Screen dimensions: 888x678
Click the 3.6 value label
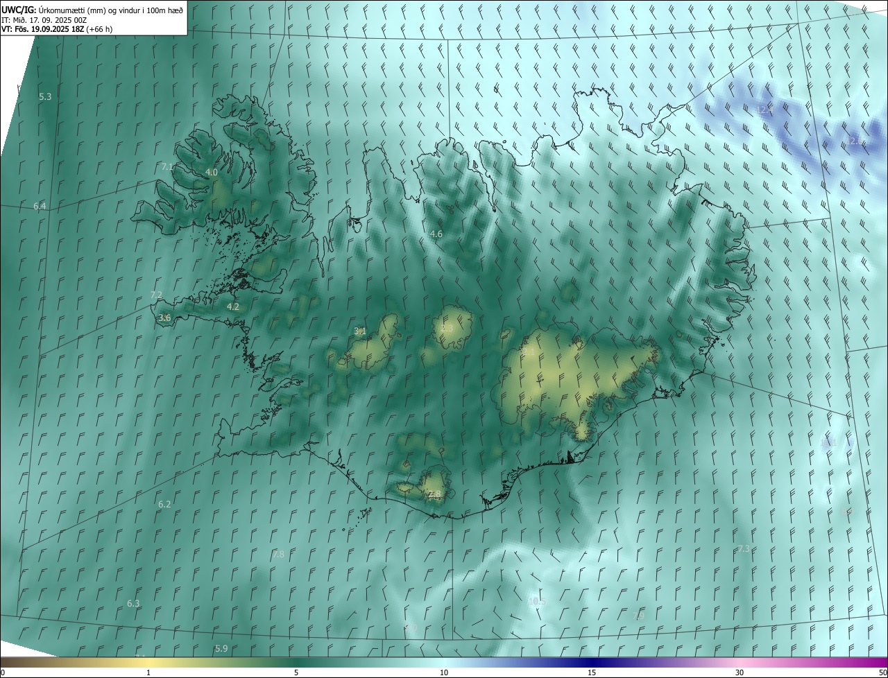[164, 318]
